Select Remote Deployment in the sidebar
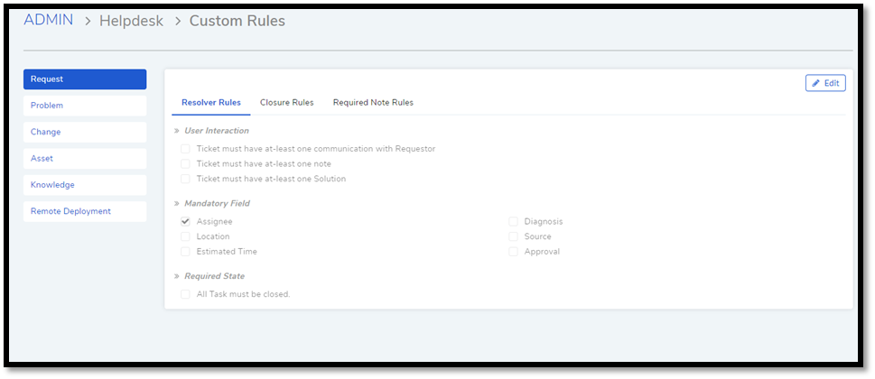Viewport: 875px width, 379px height. (85, 211)
